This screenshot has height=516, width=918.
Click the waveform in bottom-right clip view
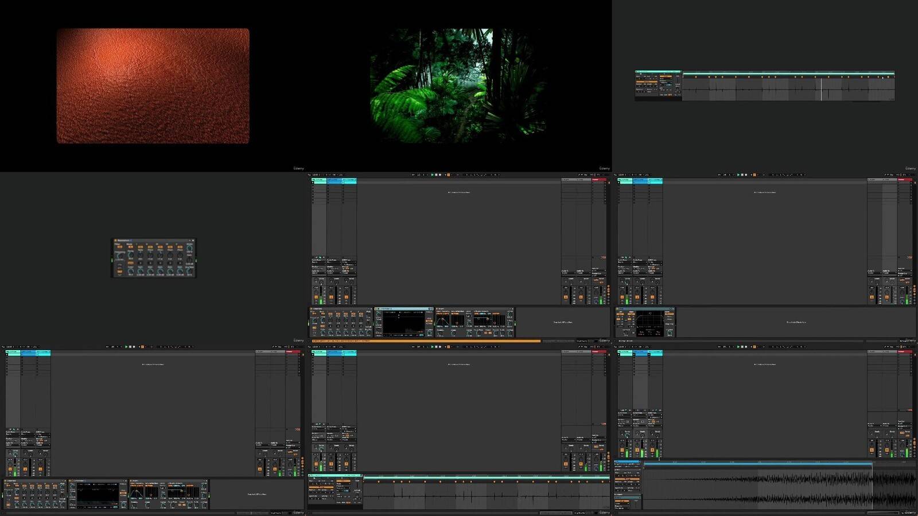775,487
